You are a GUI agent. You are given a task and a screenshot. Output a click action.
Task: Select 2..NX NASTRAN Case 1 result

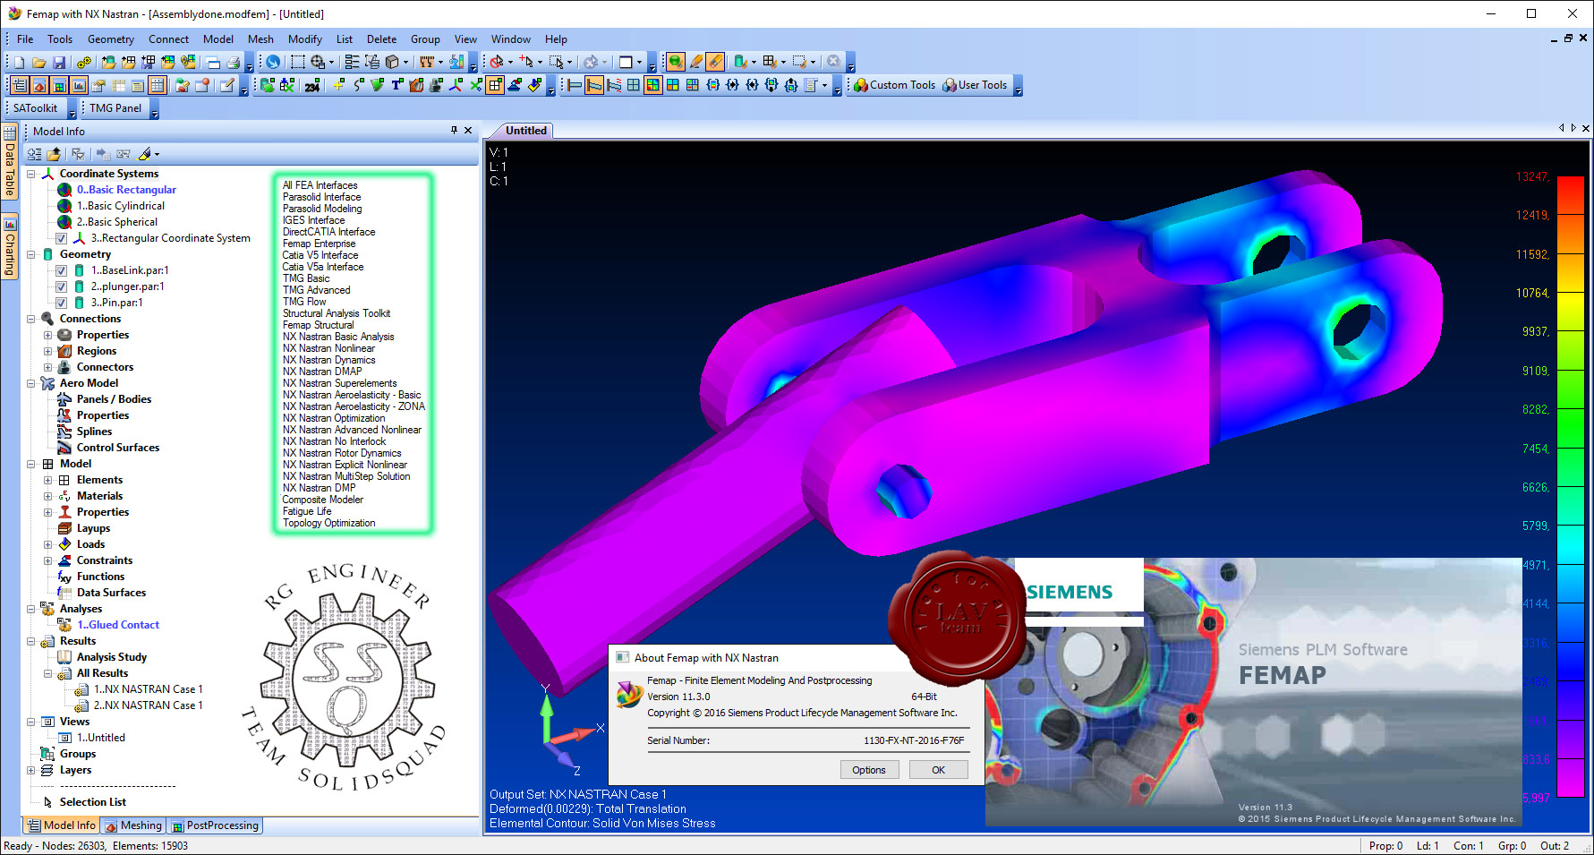[148, 705]
